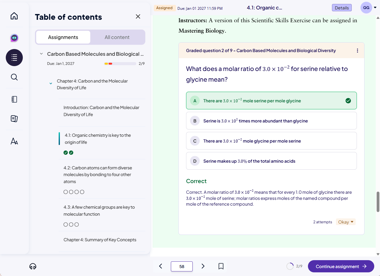Switch to the All content tab

coord(117,37)
